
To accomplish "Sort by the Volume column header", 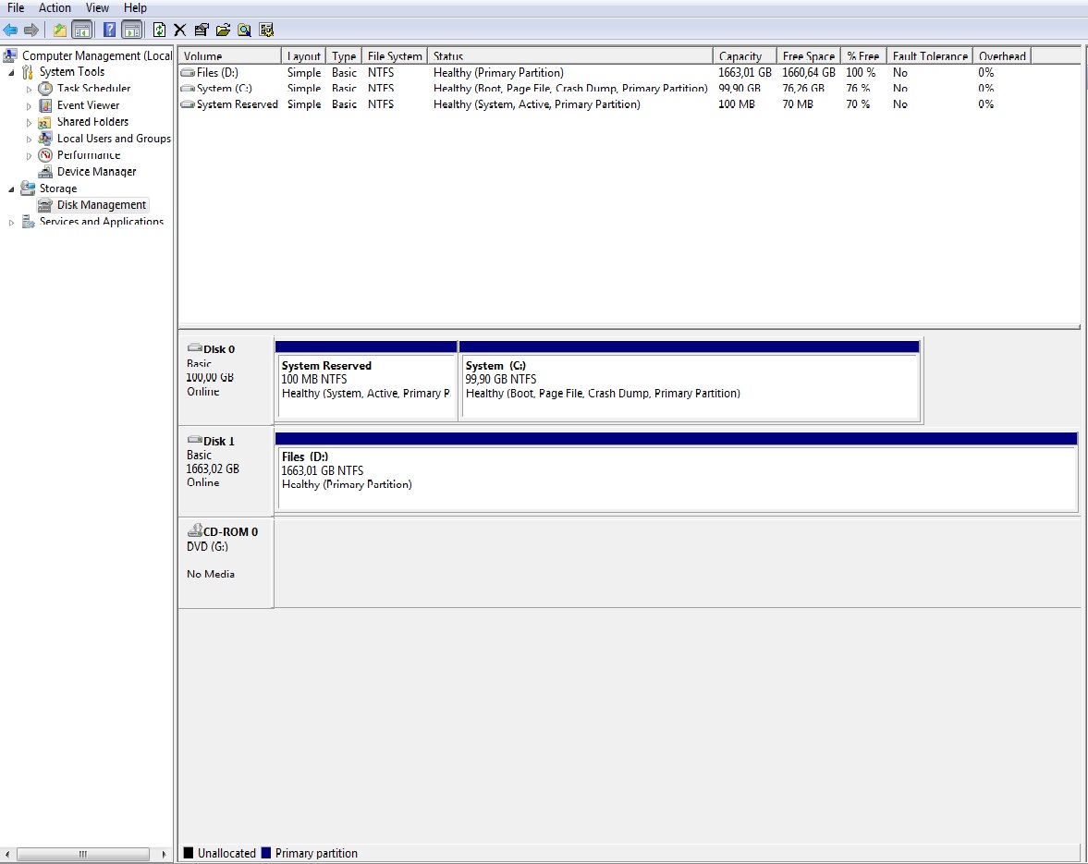I will 229,56.
